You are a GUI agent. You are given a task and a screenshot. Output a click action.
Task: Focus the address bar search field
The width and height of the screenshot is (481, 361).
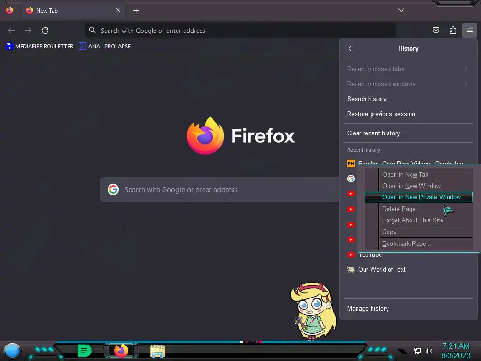[x=240, y=31]
